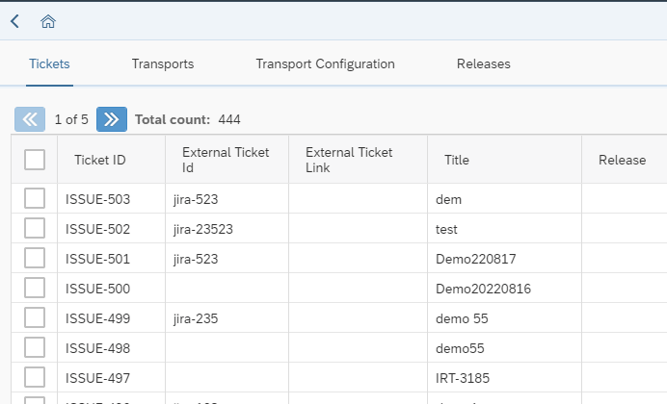This screenshot has height=404, width=667.
Task: Click the Total count value 444
Action: pos(229,119)
